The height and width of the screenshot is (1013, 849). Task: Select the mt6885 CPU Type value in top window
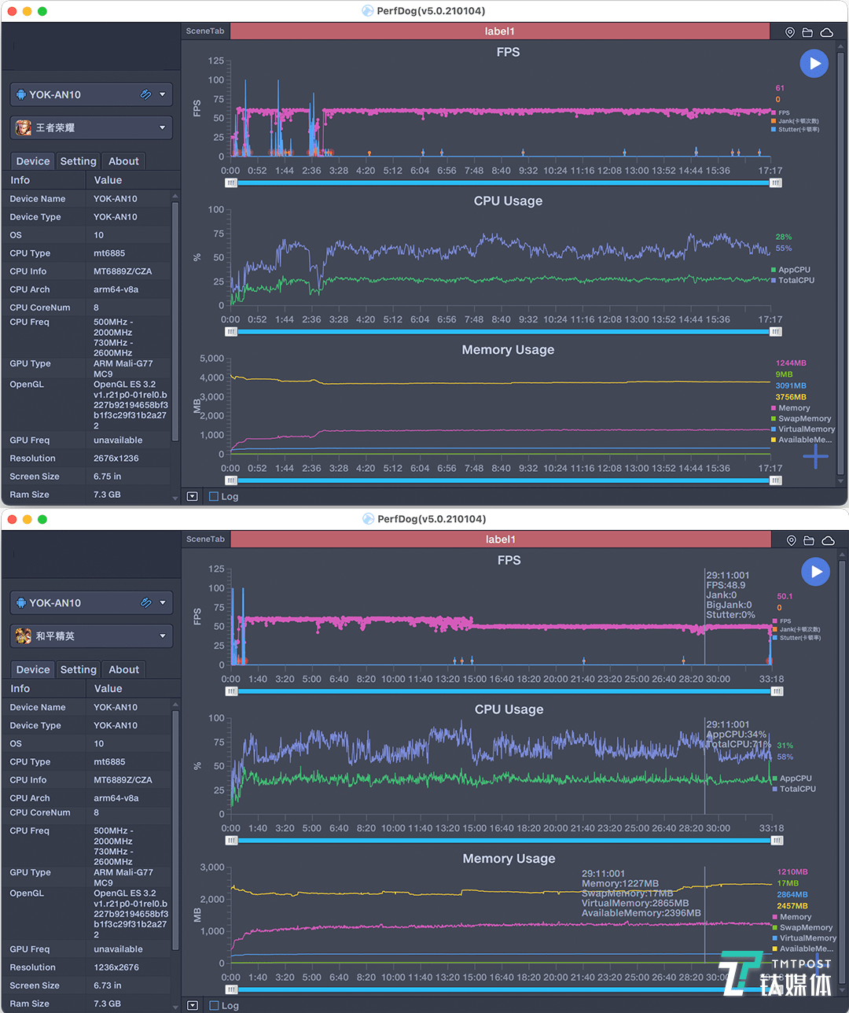coord(109,253)
